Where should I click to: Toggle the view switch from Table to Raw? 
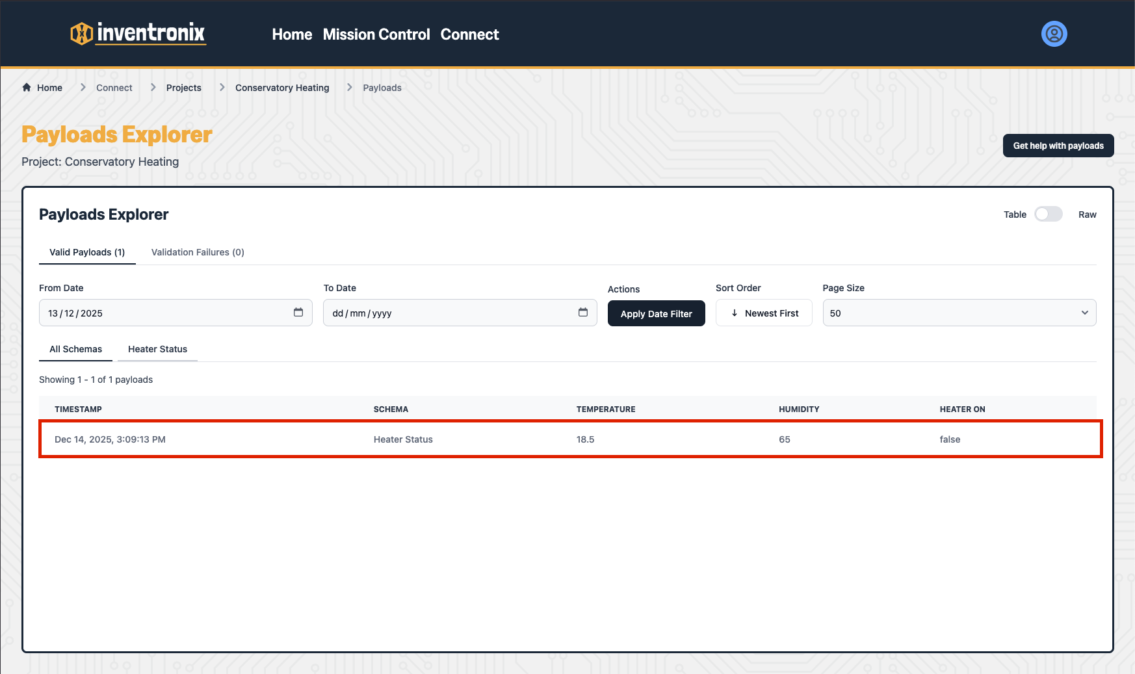point(1048,214)
